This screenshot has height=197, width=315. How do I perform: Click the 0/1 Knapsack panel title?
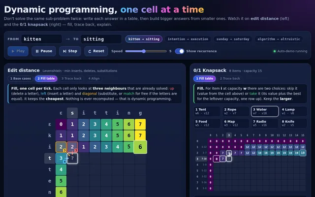pyautogui.click(x=210, y=70)
